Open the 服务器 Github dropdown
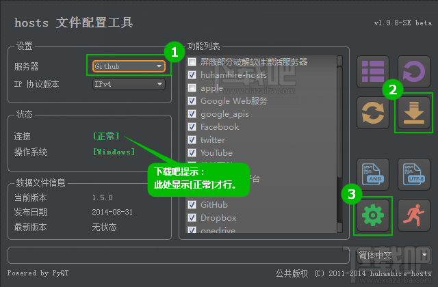Viewport: 438px width, 287px height. coord(129,66)
